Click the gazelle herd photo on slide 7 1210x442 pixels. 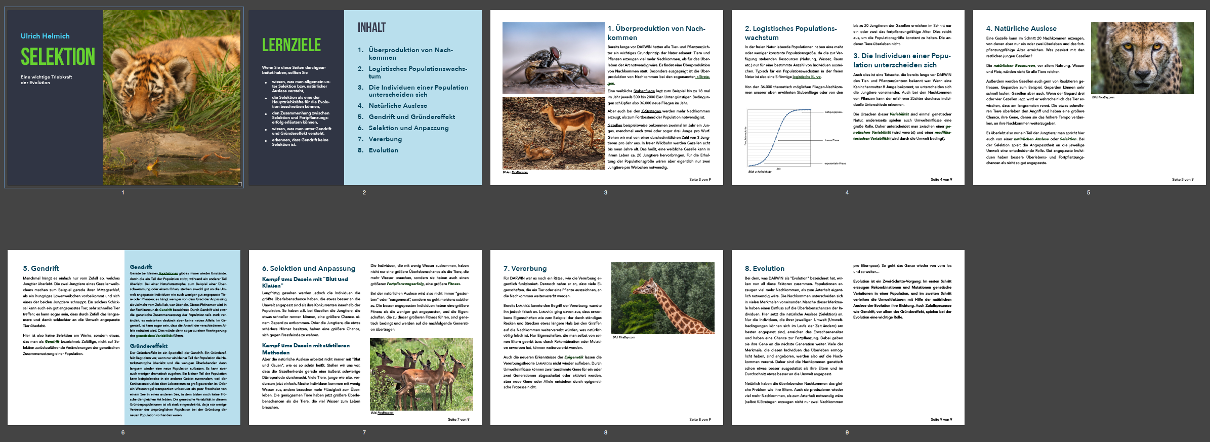[421, 374]
